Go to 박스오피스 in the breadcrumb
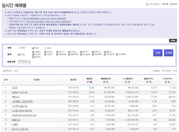The width and height of the screenshot is (179, 132). pos(155,4)
